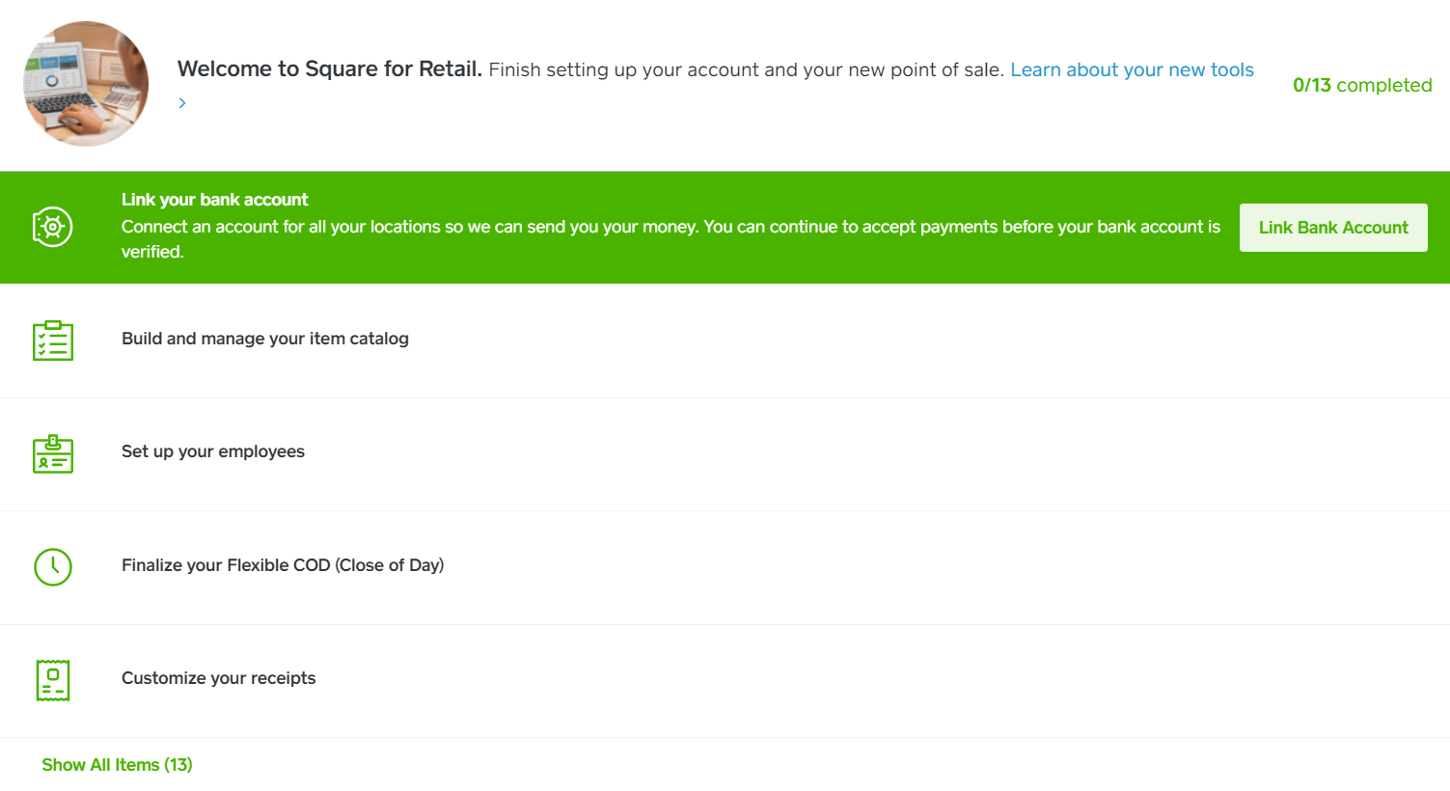Click the bank vault icon in green banner
1450x791 pixels.
tap(52, 227)
